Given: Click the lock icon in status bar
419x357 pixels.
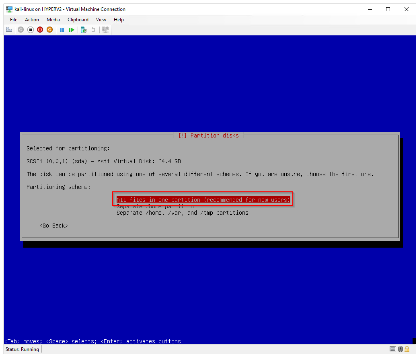Looking at the screenshot, I should point(407,349).
